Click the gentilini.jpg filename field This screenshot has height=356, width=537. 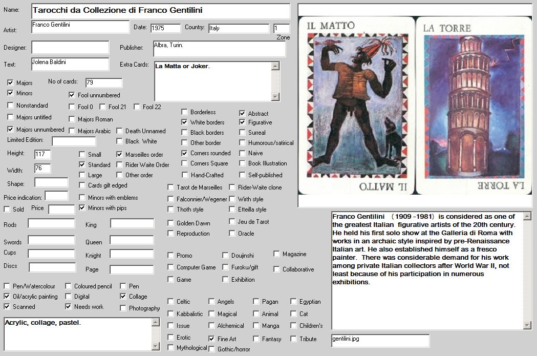[x=380, y=341]
